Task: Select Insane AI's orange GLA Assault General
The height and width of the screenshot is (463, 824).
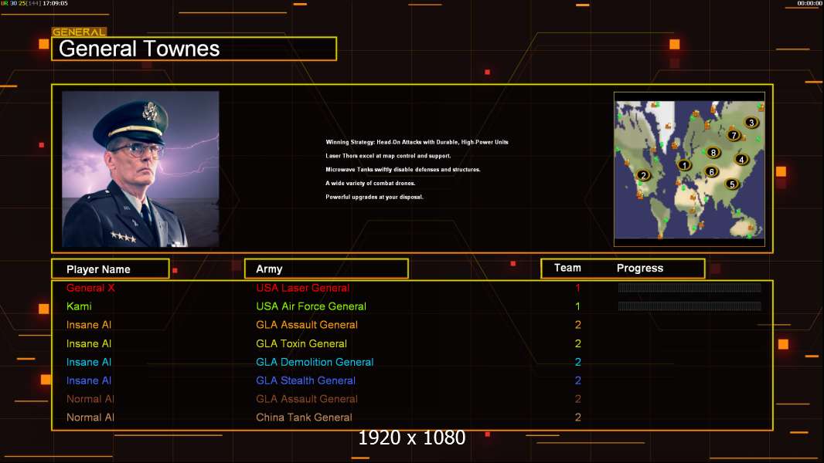Action: tap(307, 325)
